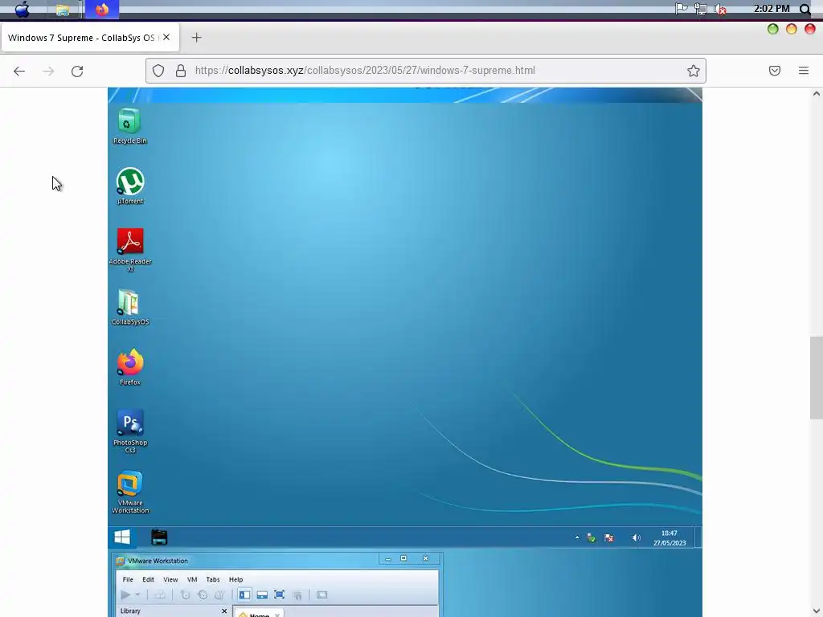Open the Apple logo menu
The image size is (823, 617).
pos(22,10)
